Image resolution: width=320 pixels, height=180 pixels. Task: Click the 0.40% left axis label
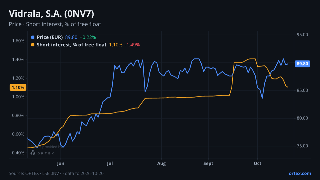[x=18, y=153]
